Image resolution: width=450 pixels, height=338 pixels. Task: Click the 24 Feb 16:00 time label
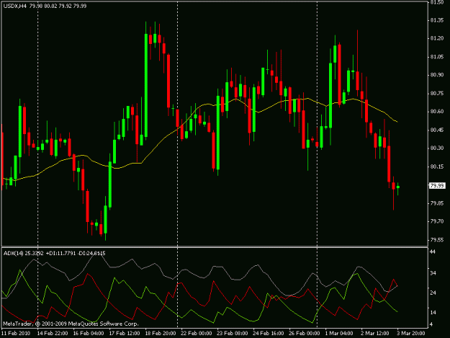point(269,334)
